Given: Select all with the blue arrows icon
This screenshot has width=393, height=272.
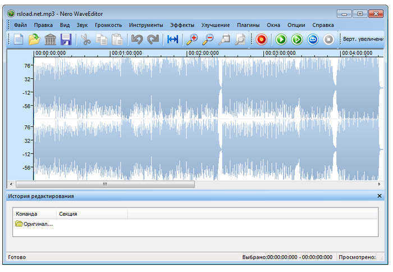Looking at the screenshot, I should point(173,39).
